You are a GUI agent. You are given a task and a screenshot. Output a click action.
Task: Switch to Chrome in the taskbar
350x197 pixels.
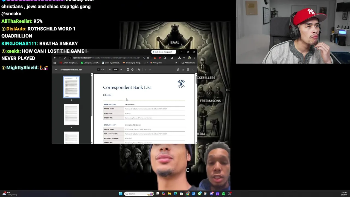click(x=188, y=194)
